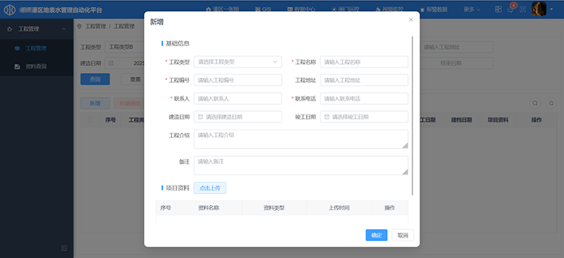Click the sidebar collapse icon at bottom
564x258 pixels.
point(64,248)
